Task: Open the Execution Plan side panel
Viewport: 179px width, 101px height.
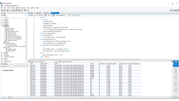Action: (176, 89)
